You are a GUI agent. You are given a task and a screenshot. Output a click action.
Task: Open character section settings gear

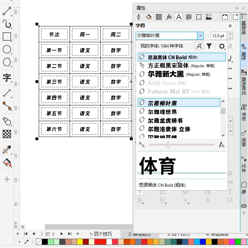[x=230, y=26]
